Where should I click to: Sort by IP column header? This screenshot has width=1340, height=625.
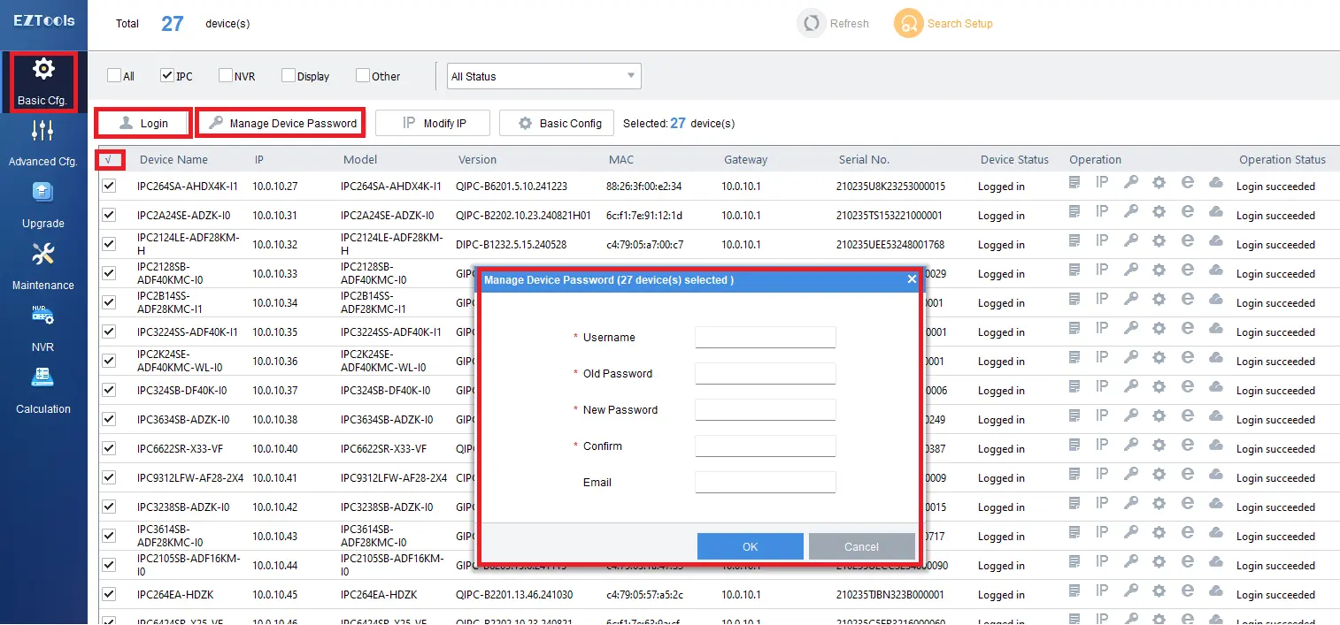[259, 160]
